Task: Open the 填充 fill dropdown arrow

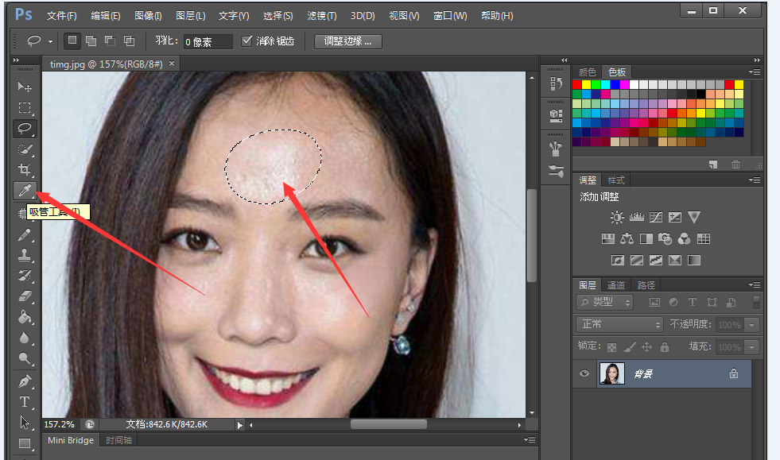Action: click(752, 347)
